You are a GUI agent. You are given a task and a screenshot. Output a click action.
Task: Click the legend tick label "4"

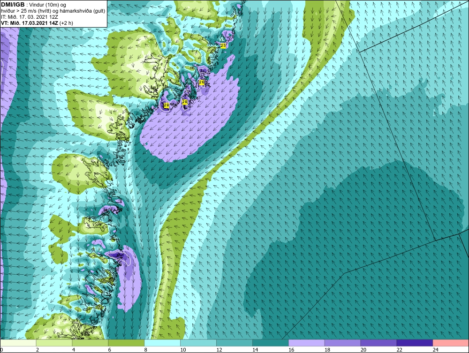click(74, 350)
